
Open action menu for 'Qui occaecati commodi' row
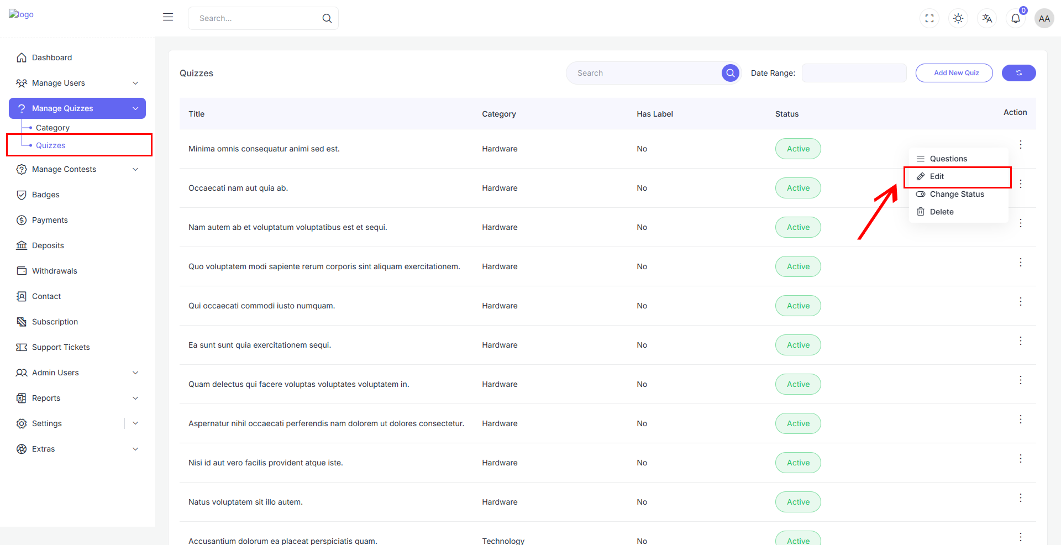click(x=1021, y=301)
